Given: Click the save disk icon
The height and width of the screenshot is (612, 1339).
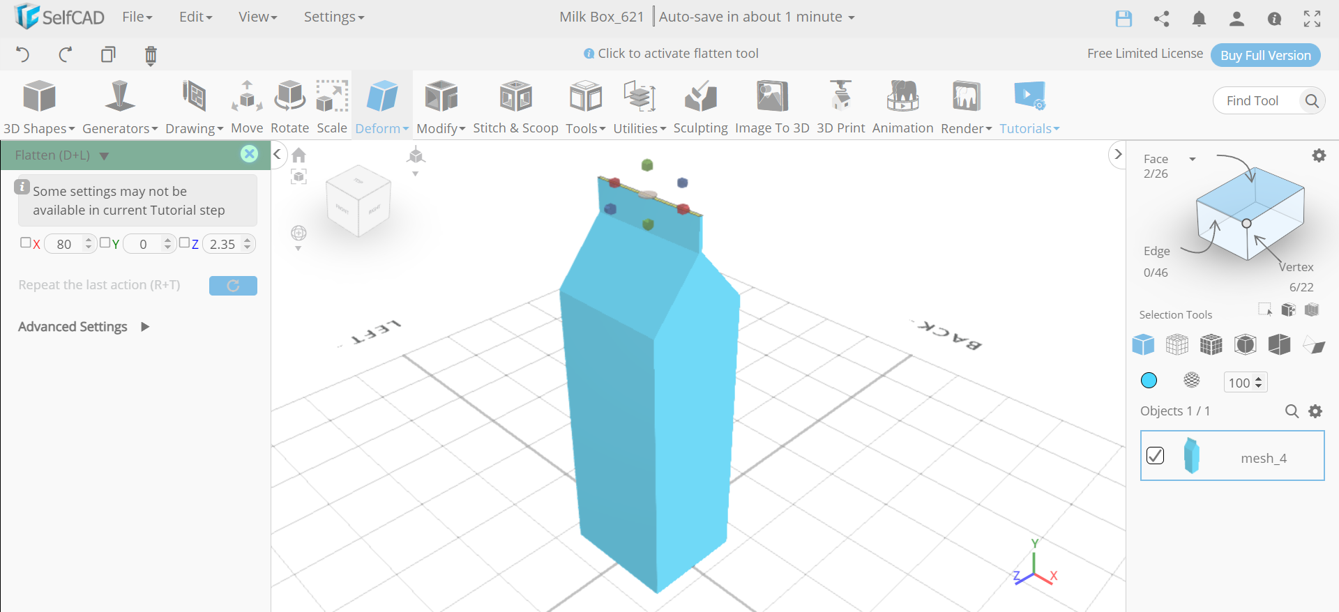Looking at the screenshot, I should click(1124, 19).
